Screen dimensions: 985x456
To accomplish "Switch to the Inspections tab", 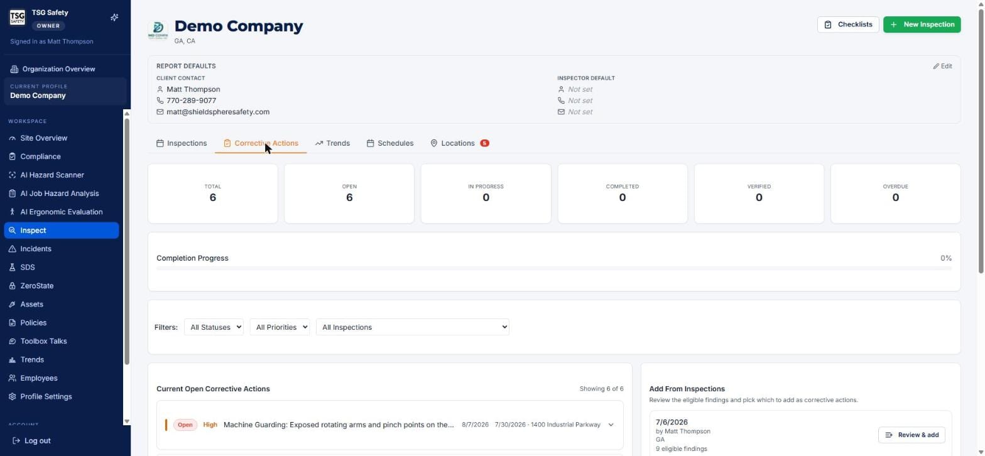I will 182,143.
